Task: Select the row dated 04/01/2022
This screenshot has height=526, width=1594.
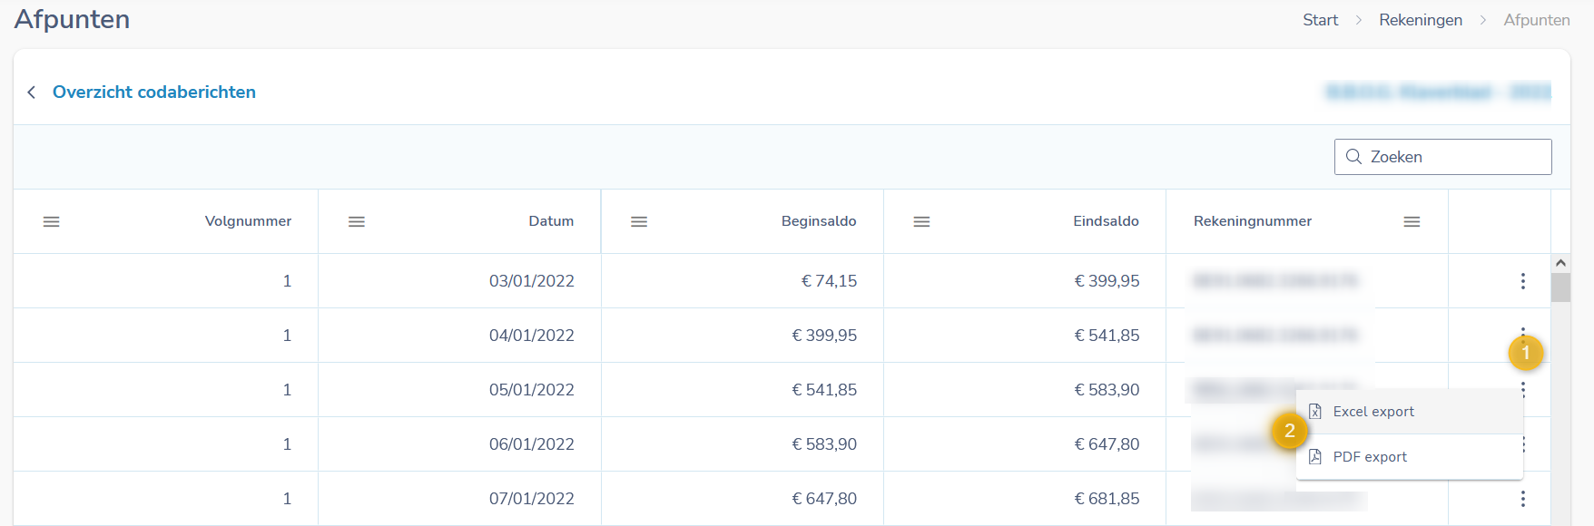Action: [531, 336]
